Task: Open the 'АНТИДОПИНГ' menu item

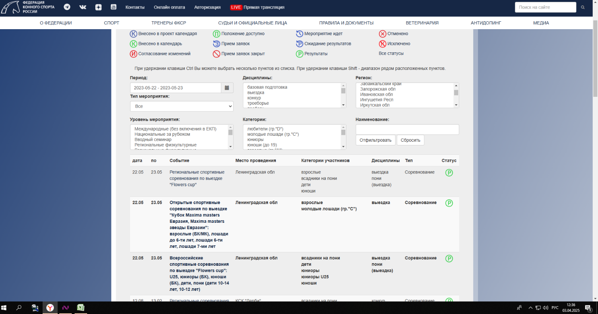Action: (x=486, y=23)
